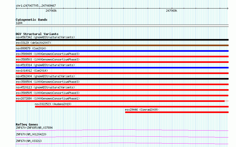Click the 247068k ruler tick label
236x147 pixels.
(51, 11)
